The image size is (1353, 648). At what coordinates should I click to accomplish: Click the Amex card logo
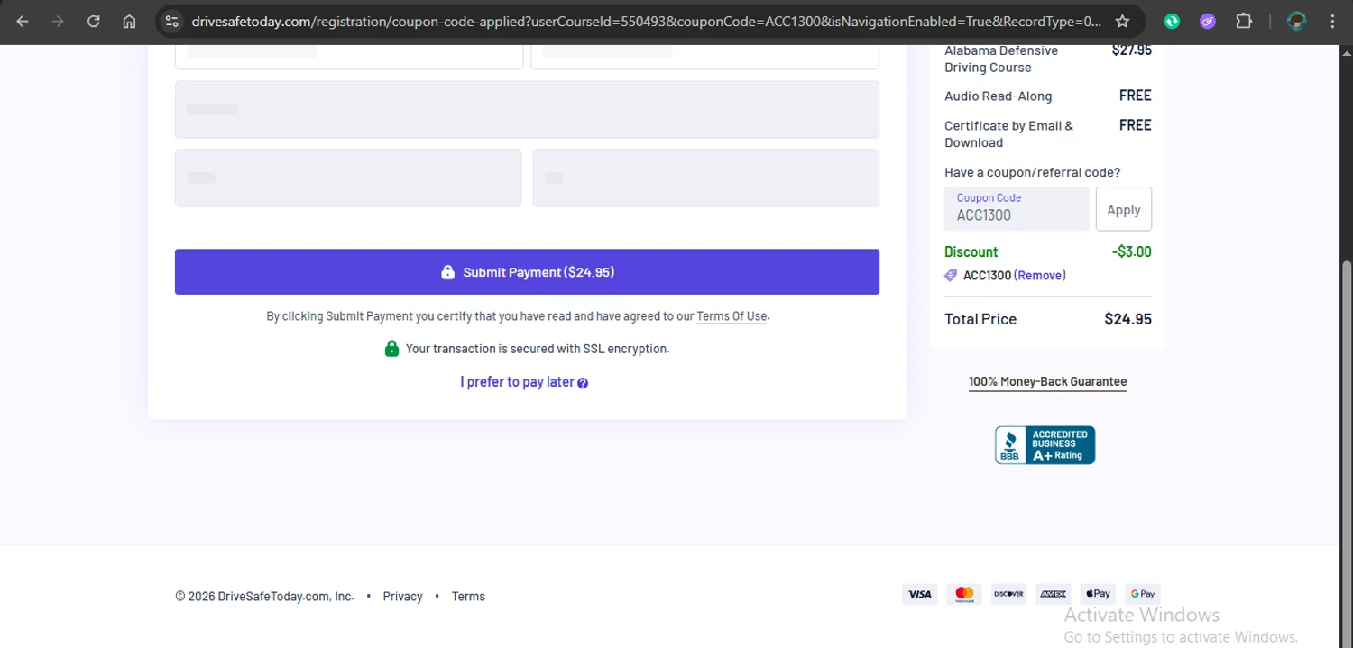[x=1054, y=594]
